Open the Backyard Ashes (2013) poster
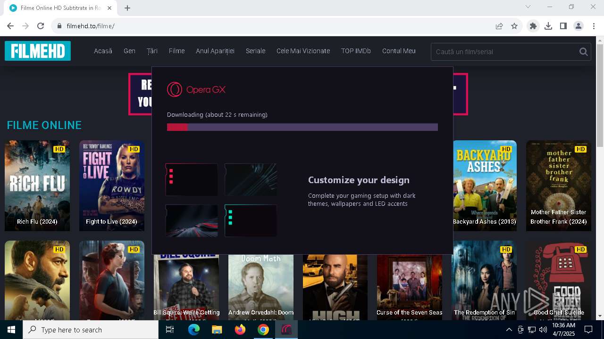The image size is (604, 339). 485,186
